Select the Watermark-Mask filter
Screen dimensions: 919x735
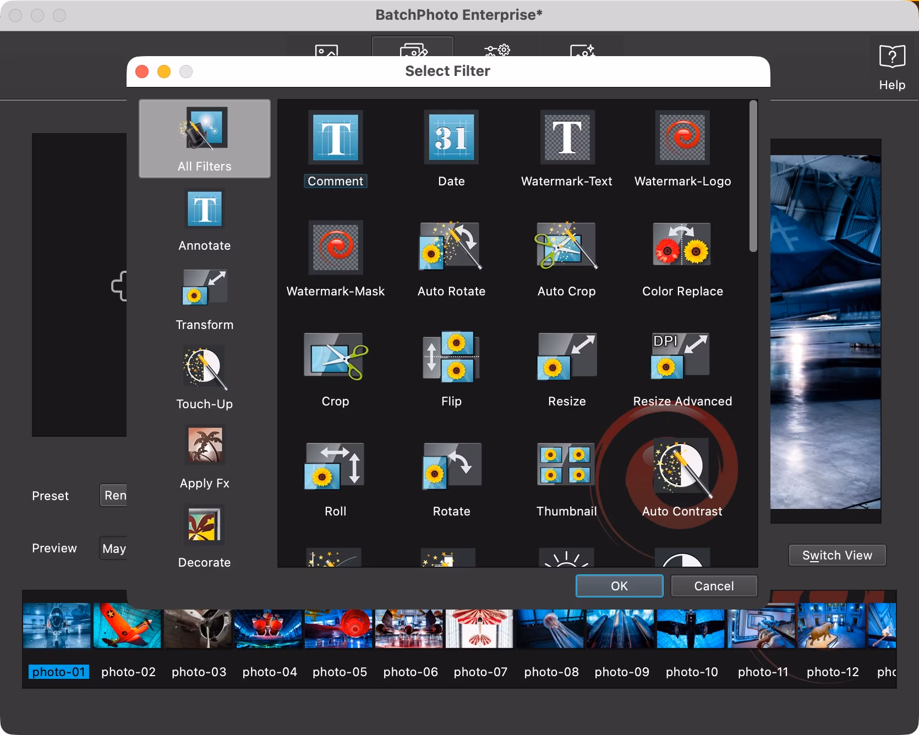pyautogui.click(x=335, y=248)
